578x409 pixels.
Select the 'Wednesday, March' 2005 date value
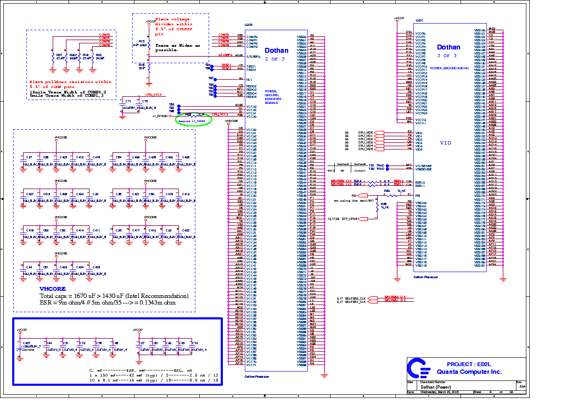coord(439,392)
